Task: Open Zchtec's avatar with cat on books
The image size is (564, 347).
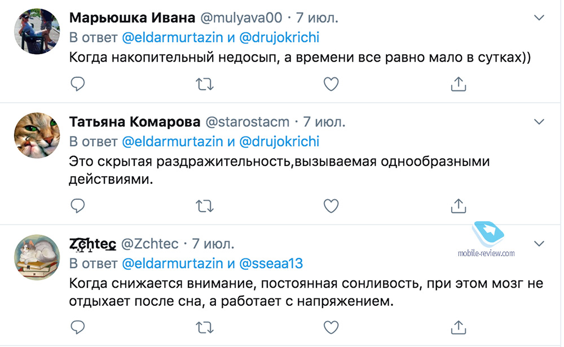Action: (37, 257)
